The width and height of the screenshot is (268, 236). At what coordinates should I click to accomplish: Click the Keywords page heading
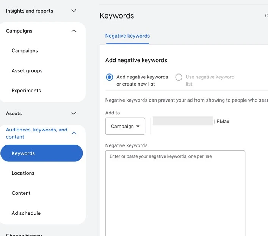point(117,16)
